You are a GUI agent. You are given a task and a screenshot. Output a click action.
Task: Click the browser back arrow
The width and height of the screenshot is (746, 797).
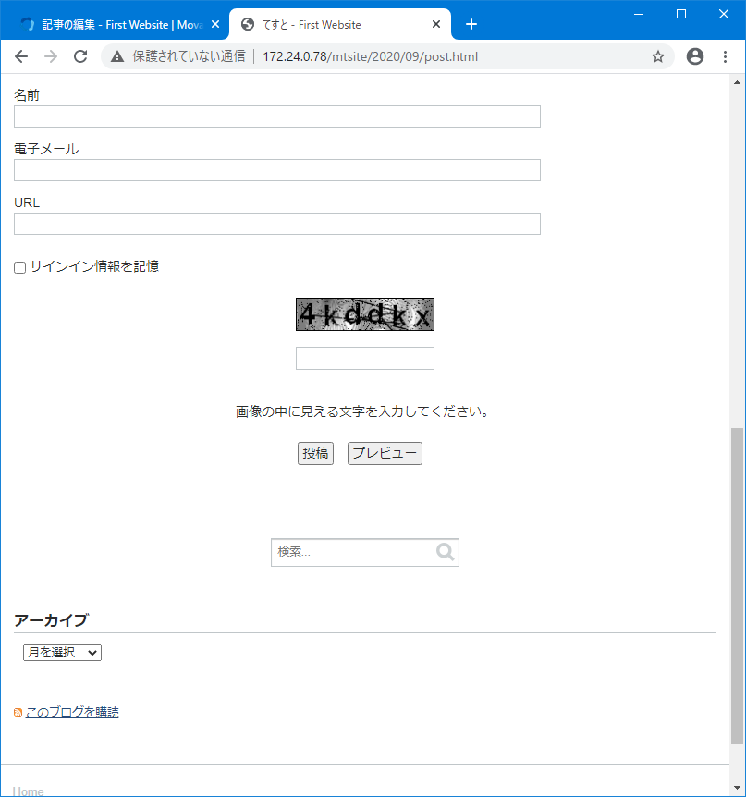point(20,56)
